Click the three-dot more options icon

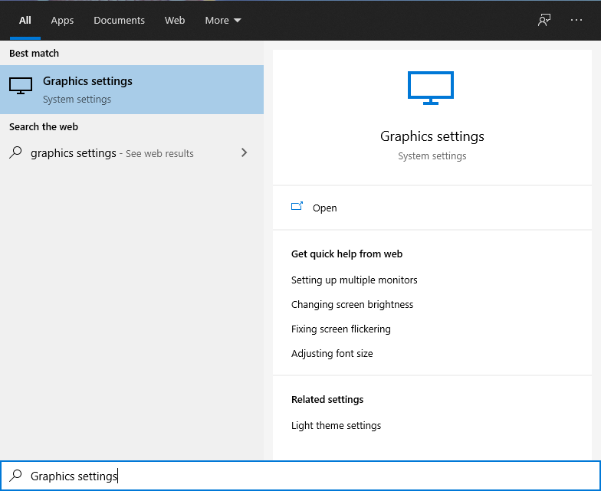click(x=576, y=21)
